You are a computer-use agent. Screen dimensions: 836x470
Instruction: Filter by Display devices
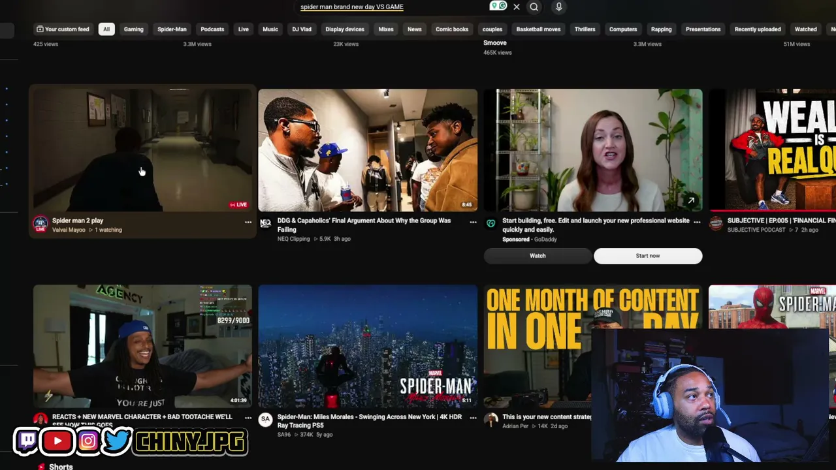[345, 29]
